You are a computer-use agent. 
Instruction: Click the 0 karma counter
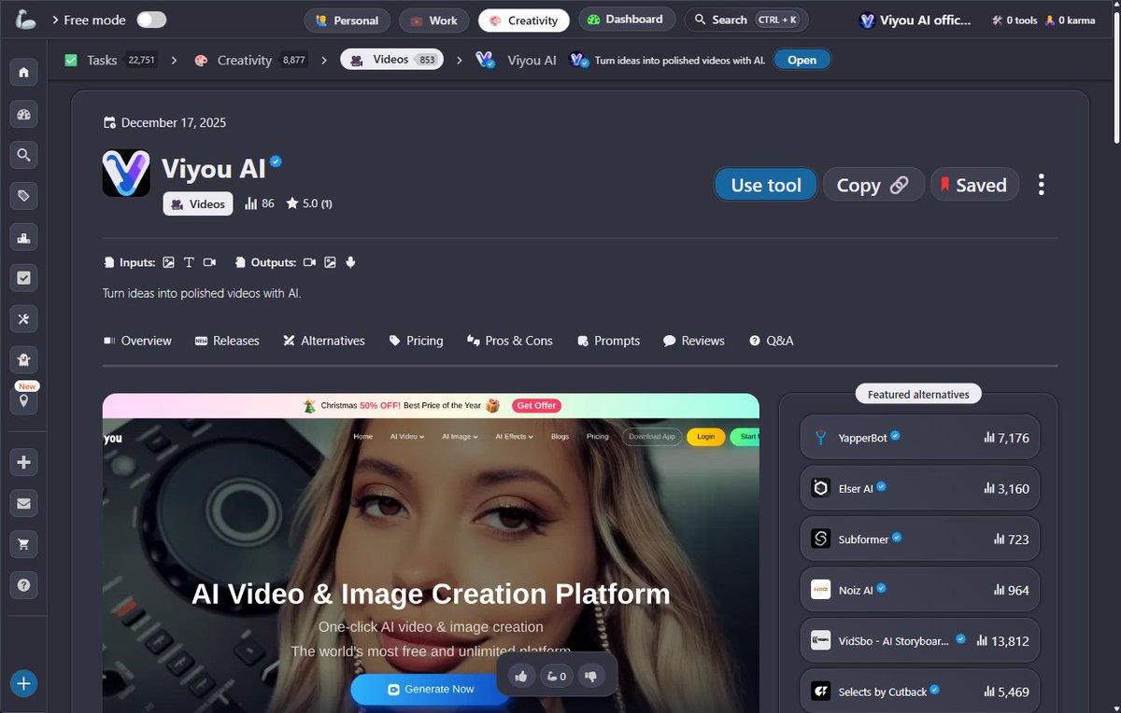tap(1071, 20)
